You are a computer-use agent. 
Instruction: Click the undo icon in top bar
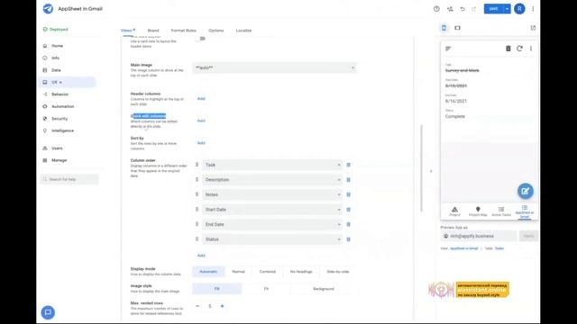[463, 9]
